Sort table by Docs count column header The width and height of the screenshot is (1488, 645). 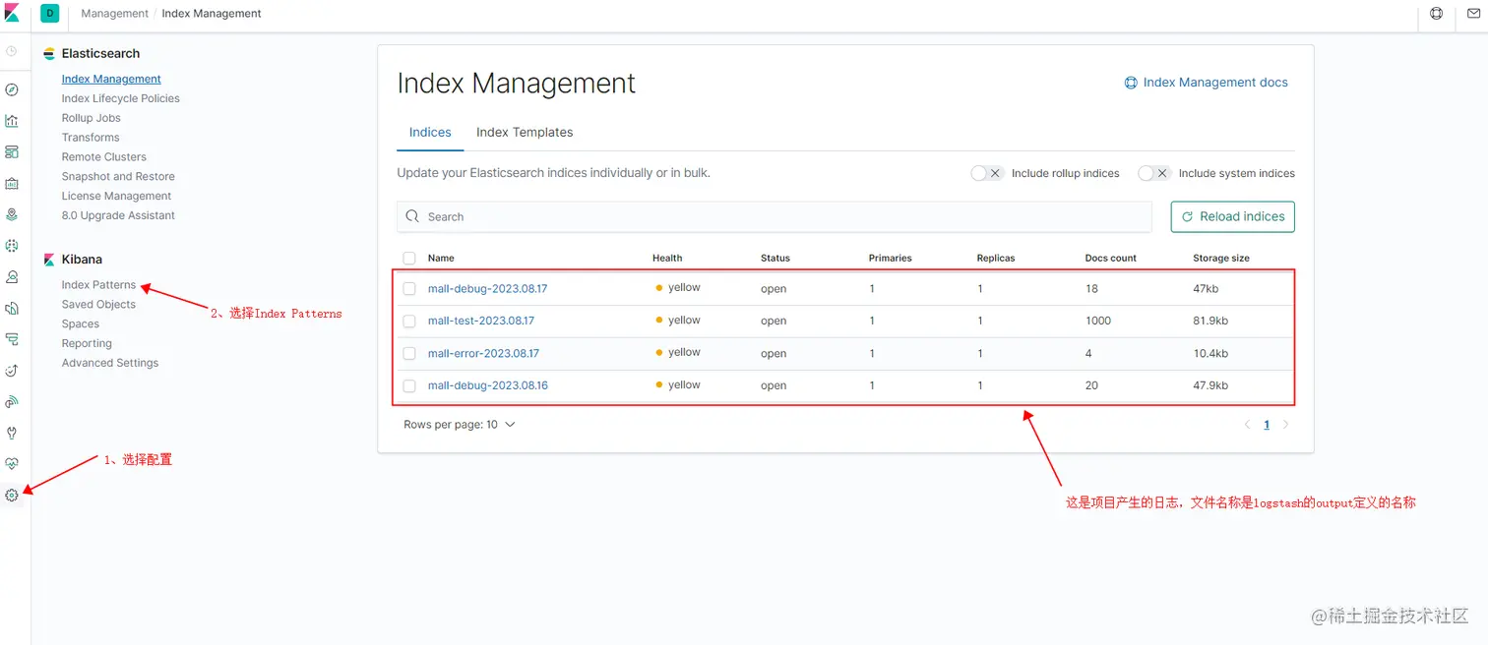(1111, 258)
